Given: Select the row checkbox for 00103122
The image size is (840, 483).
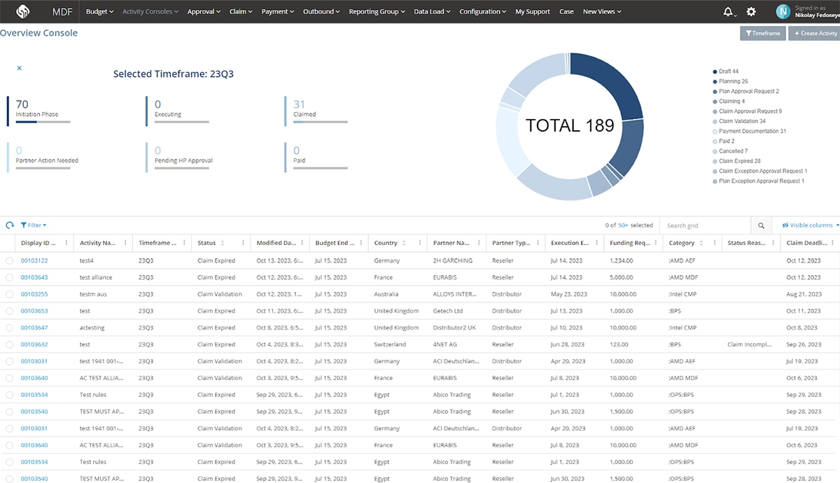Looking at the screenshot, I should 9,260.
